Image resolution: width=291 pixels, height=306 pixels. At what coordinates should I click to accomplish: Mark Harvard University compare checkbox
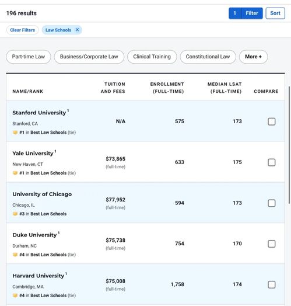coord(272,285)
